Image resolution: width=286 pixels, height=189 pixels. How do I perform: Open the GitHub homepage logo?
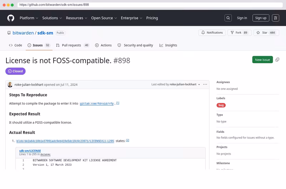coord(11,18)
